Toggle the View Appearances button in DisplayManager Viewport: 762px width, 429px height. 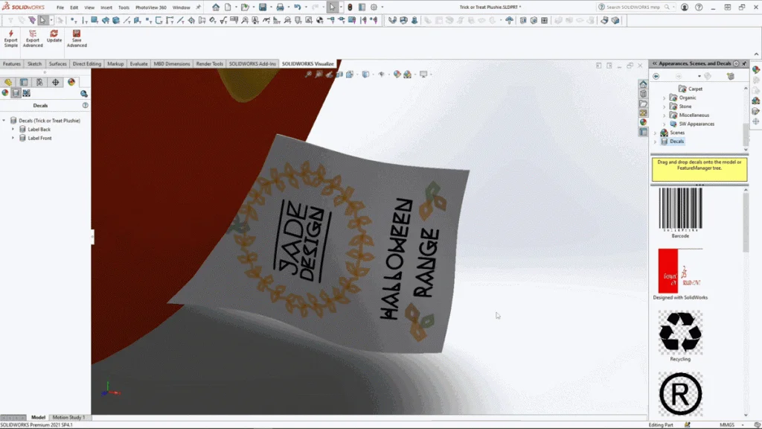click(x=5, y=93)
